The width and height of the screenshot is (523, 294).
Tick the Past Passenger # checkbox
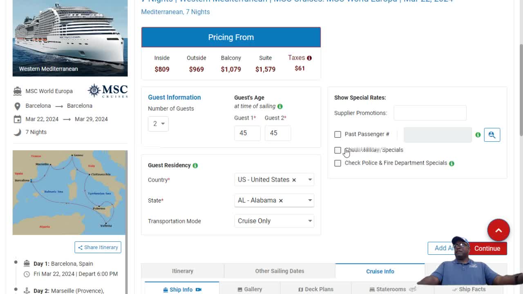pyautogui.click(x=337, y=134)
